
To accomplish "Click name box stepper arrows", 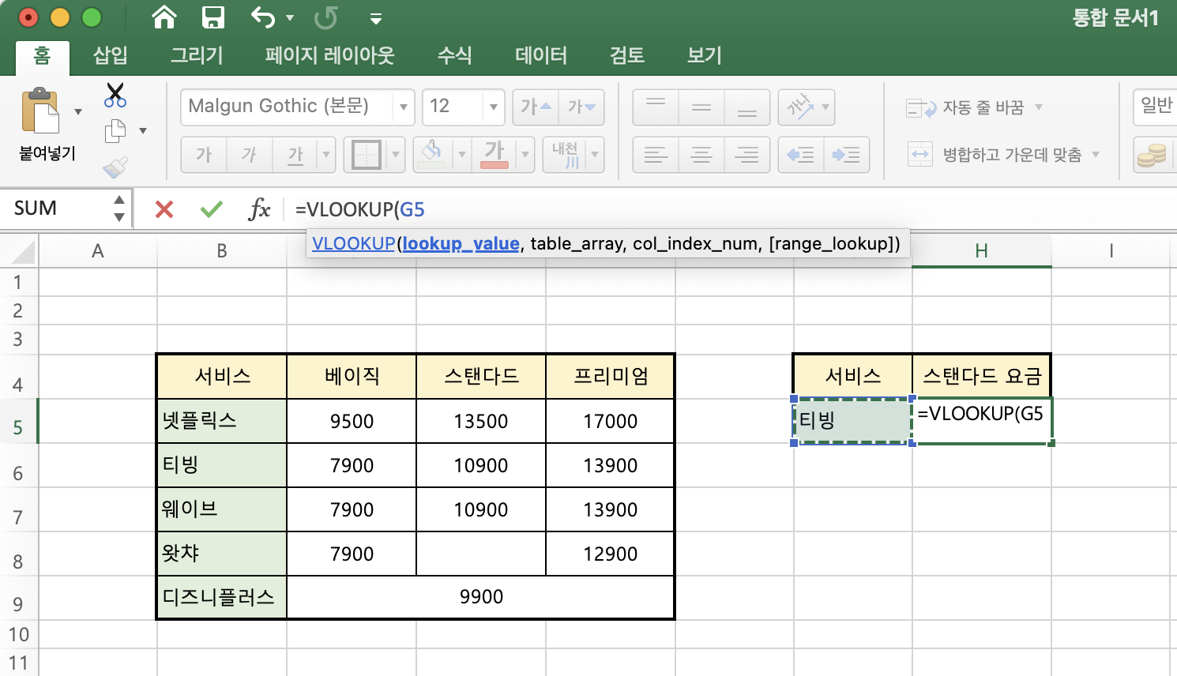I will coord(119,208).
